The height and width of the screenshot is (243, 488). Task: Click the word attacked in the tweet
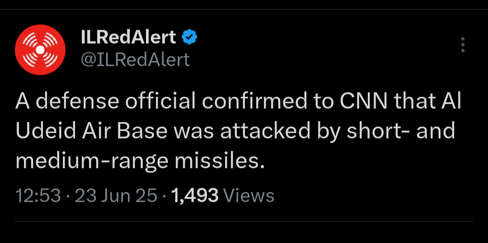coord(265,131)
